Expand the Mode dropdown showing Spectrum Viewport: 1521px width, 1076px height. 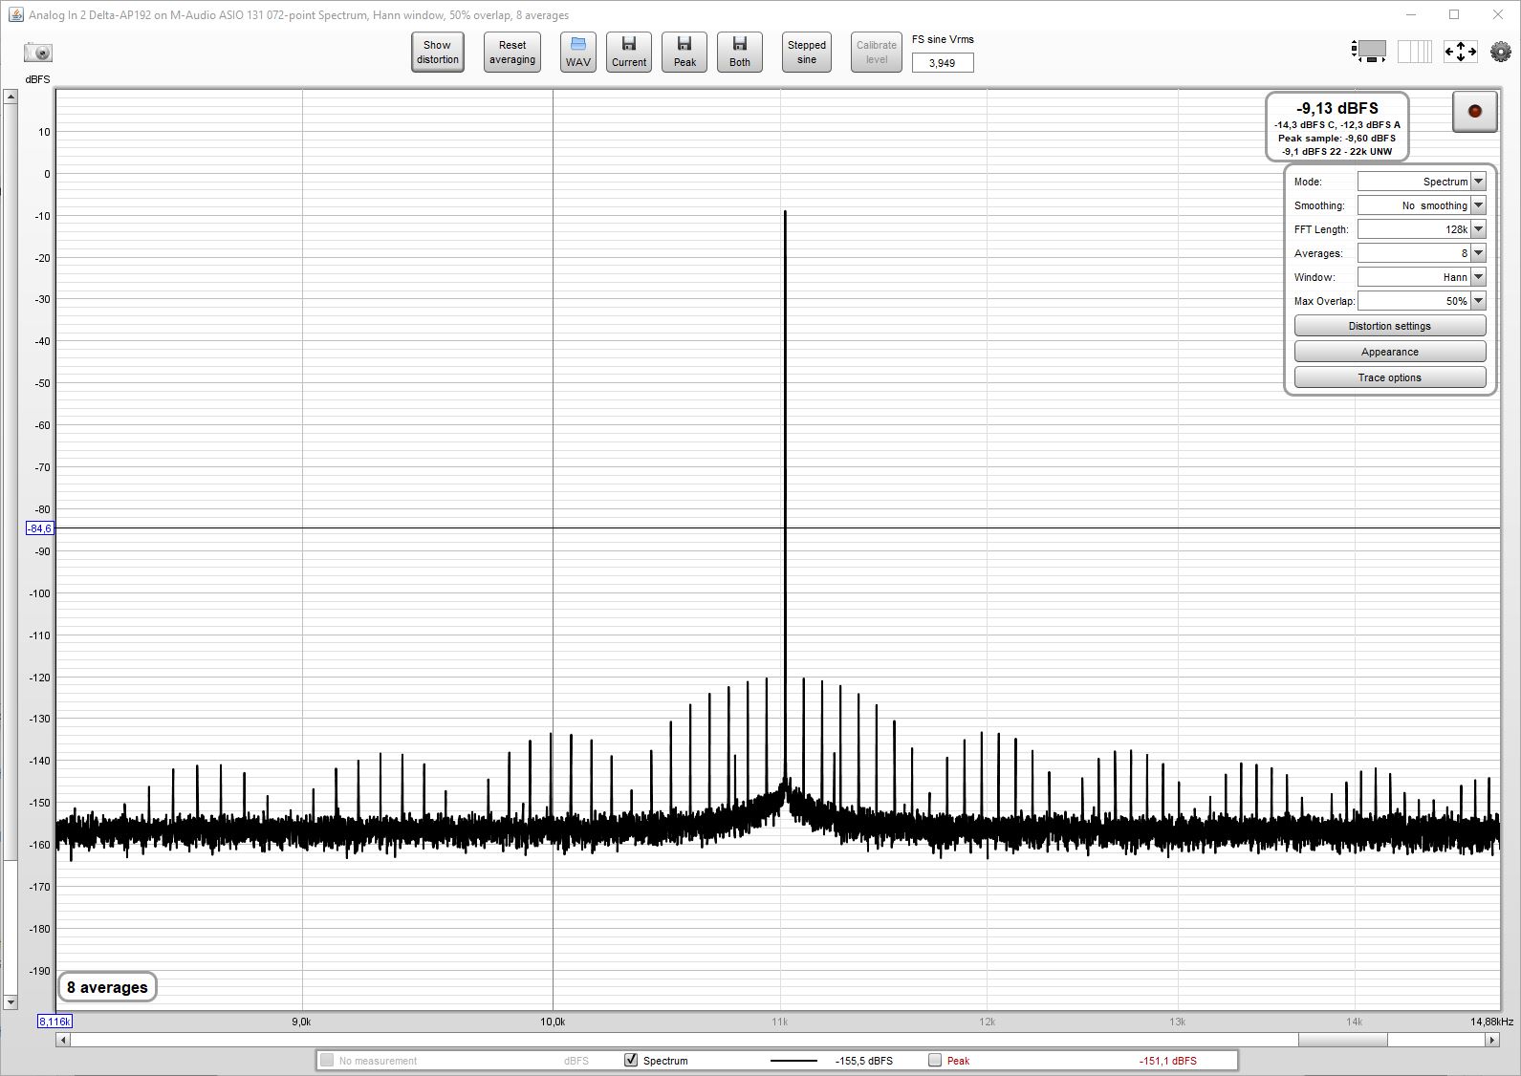click(x=1478, y=182)
